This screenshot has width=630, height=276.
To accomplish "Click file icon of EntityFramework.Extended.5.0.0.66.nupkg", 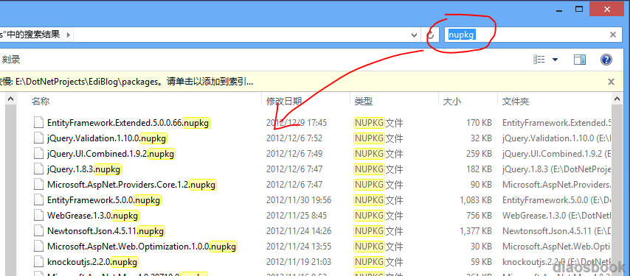I will (38, 123).
